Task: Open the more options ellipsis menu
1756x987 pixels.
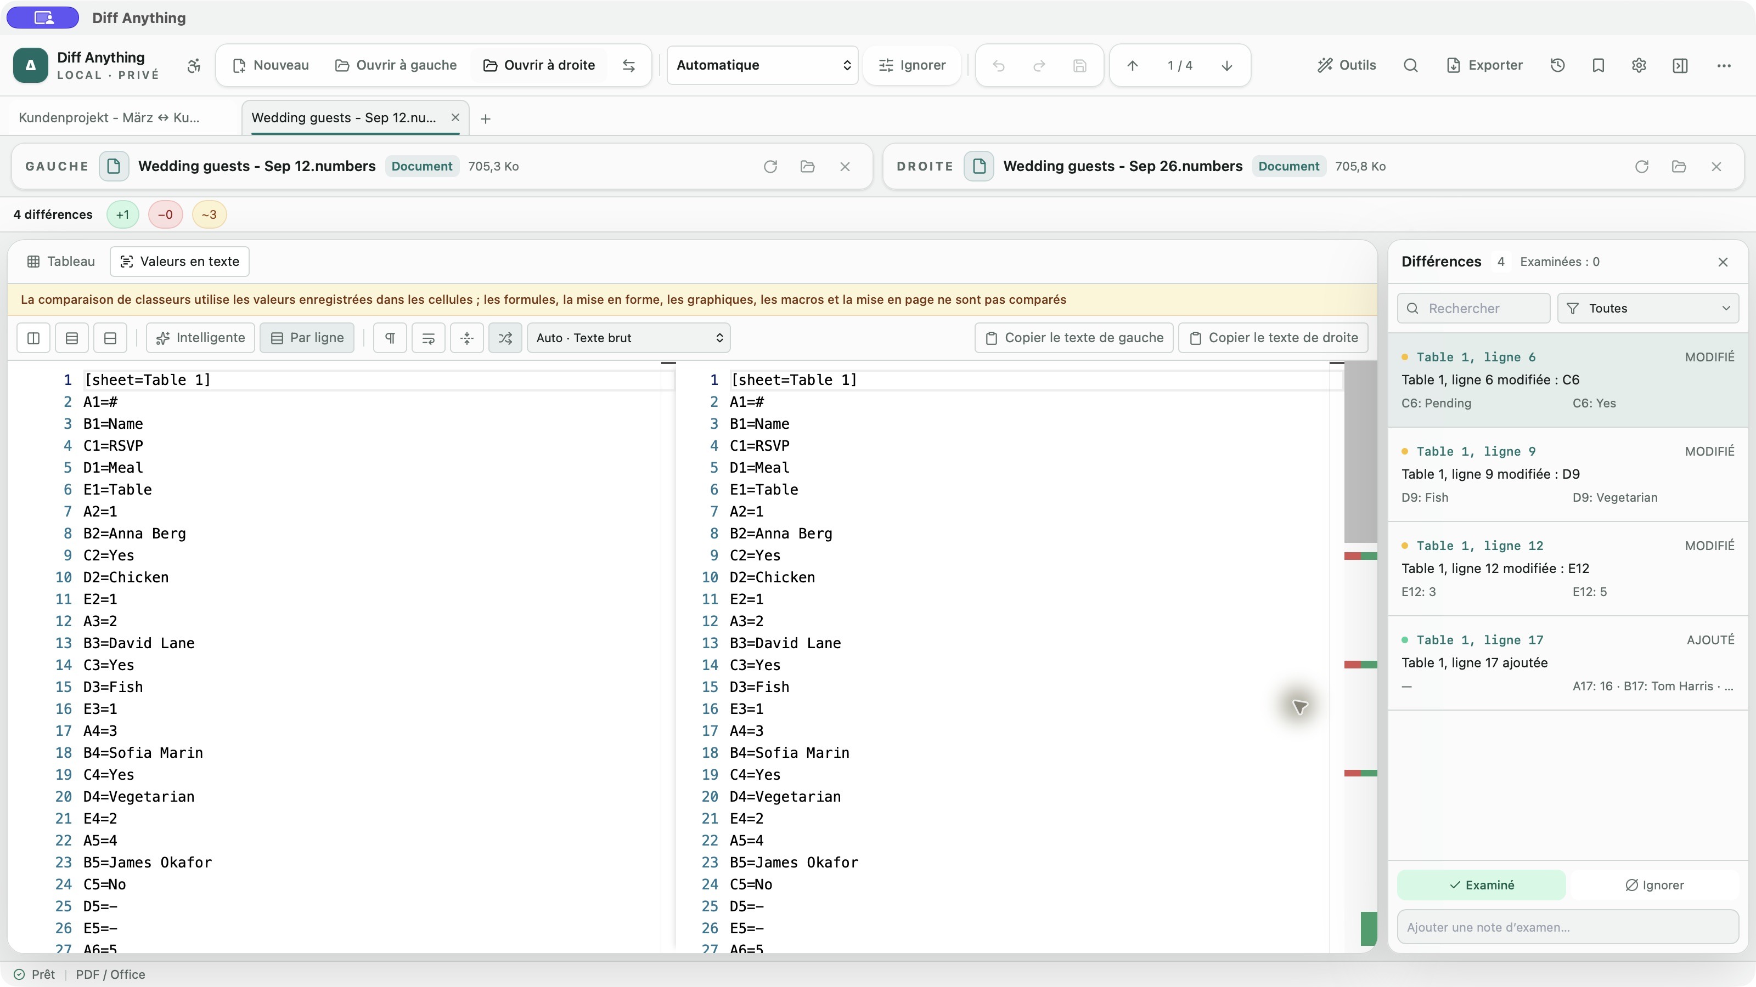Action: pyautogui.click(x=1724, y=65)
